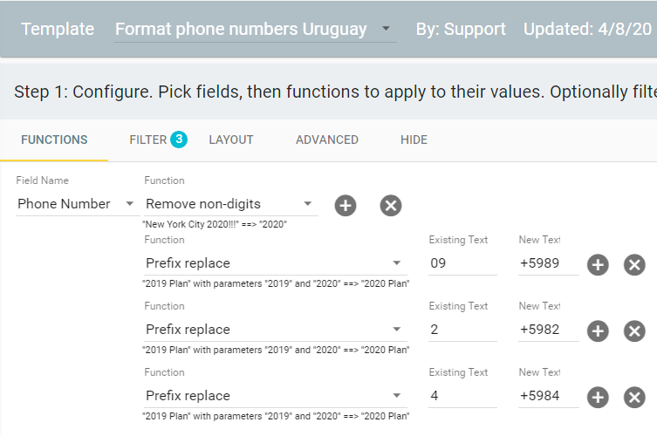
Task: Delete the 09 Prefix replace row
Action: click(634, 264)
